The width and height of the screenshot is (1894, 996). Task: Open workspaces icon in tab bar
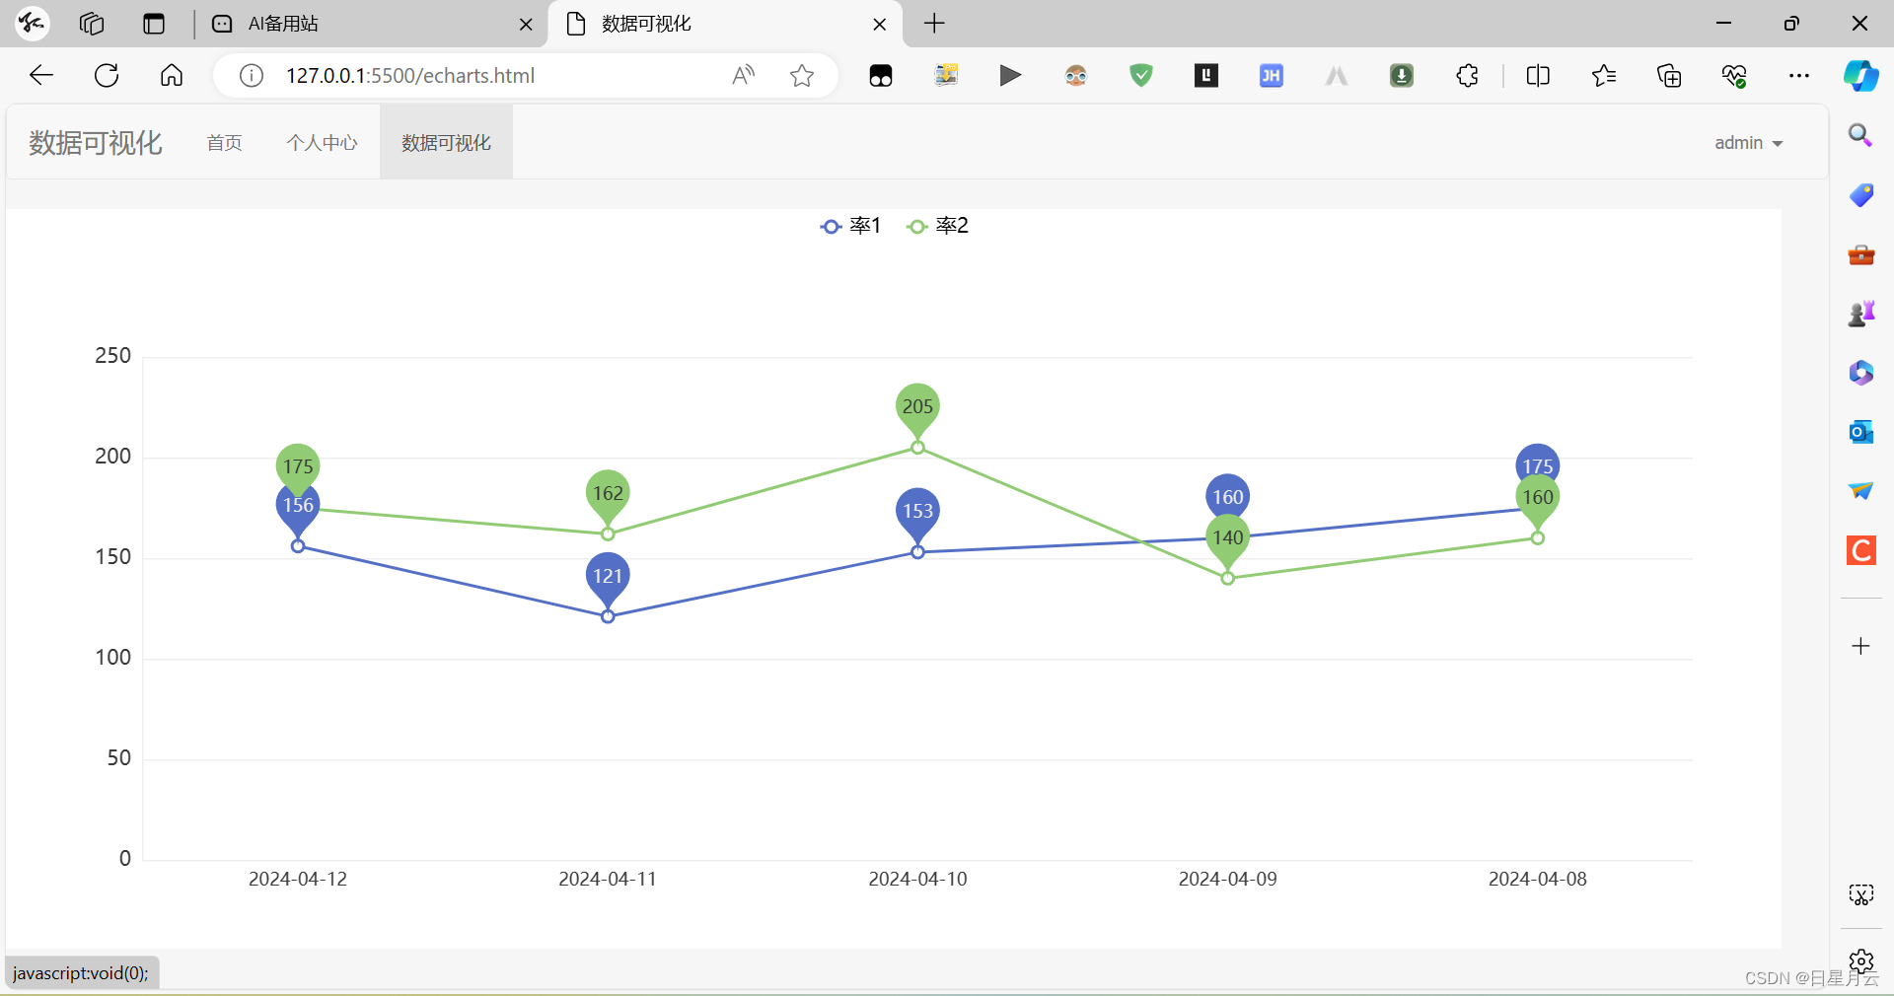[x=92, y=24]
